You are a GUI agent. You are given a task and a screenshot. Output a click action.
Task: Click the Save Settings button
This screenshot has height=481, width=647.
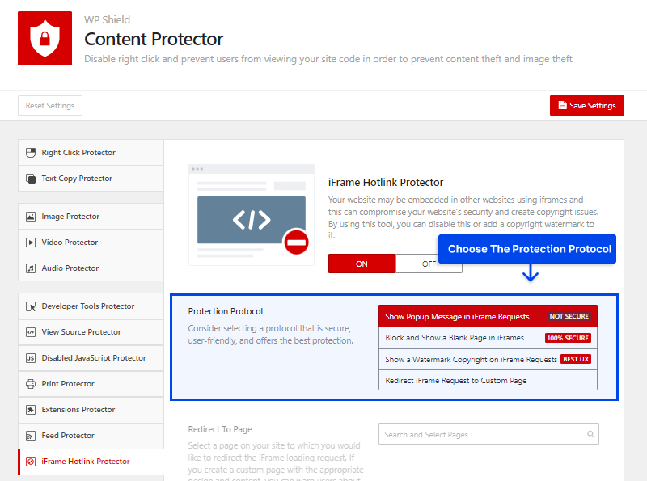point(587,106)
